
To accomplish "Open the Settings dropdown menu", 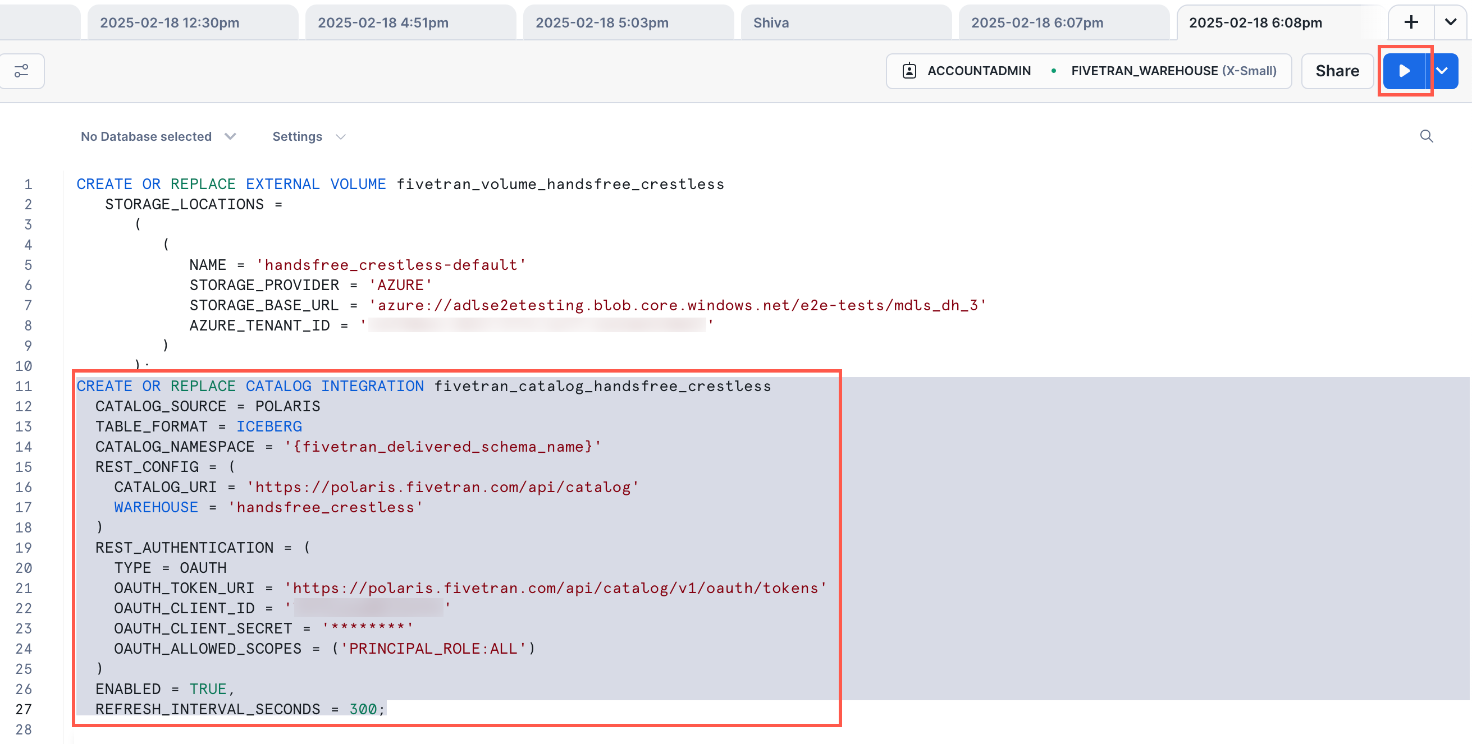I will coord(309,136).
